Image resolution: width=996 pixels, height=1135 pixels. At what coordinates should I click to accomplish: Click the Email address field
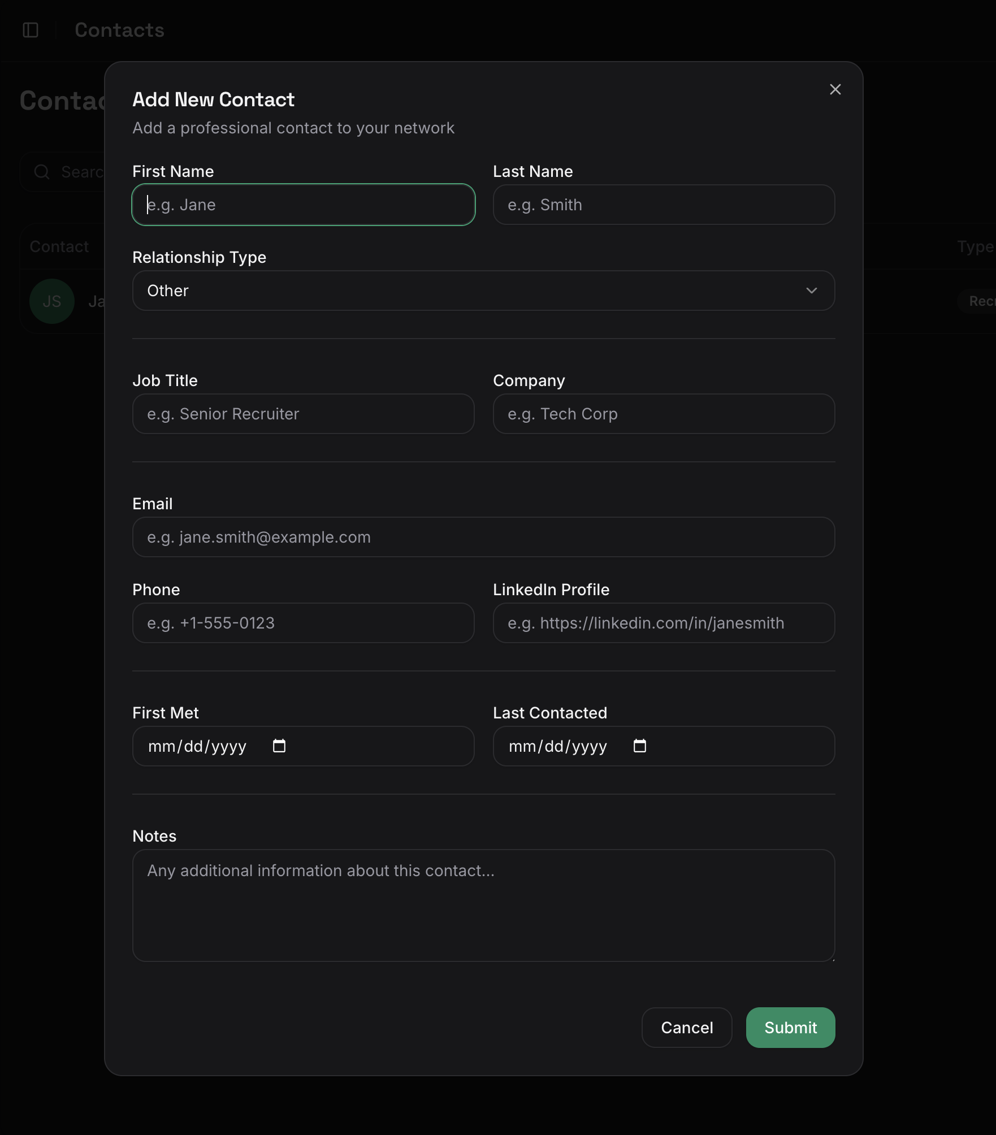pyautogui.click(x=483, y=537)
